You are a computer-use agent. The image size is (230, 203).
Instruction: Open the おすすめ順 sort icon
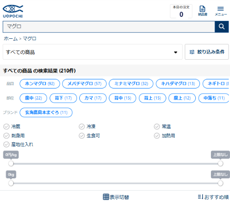(x=200, y=197)
